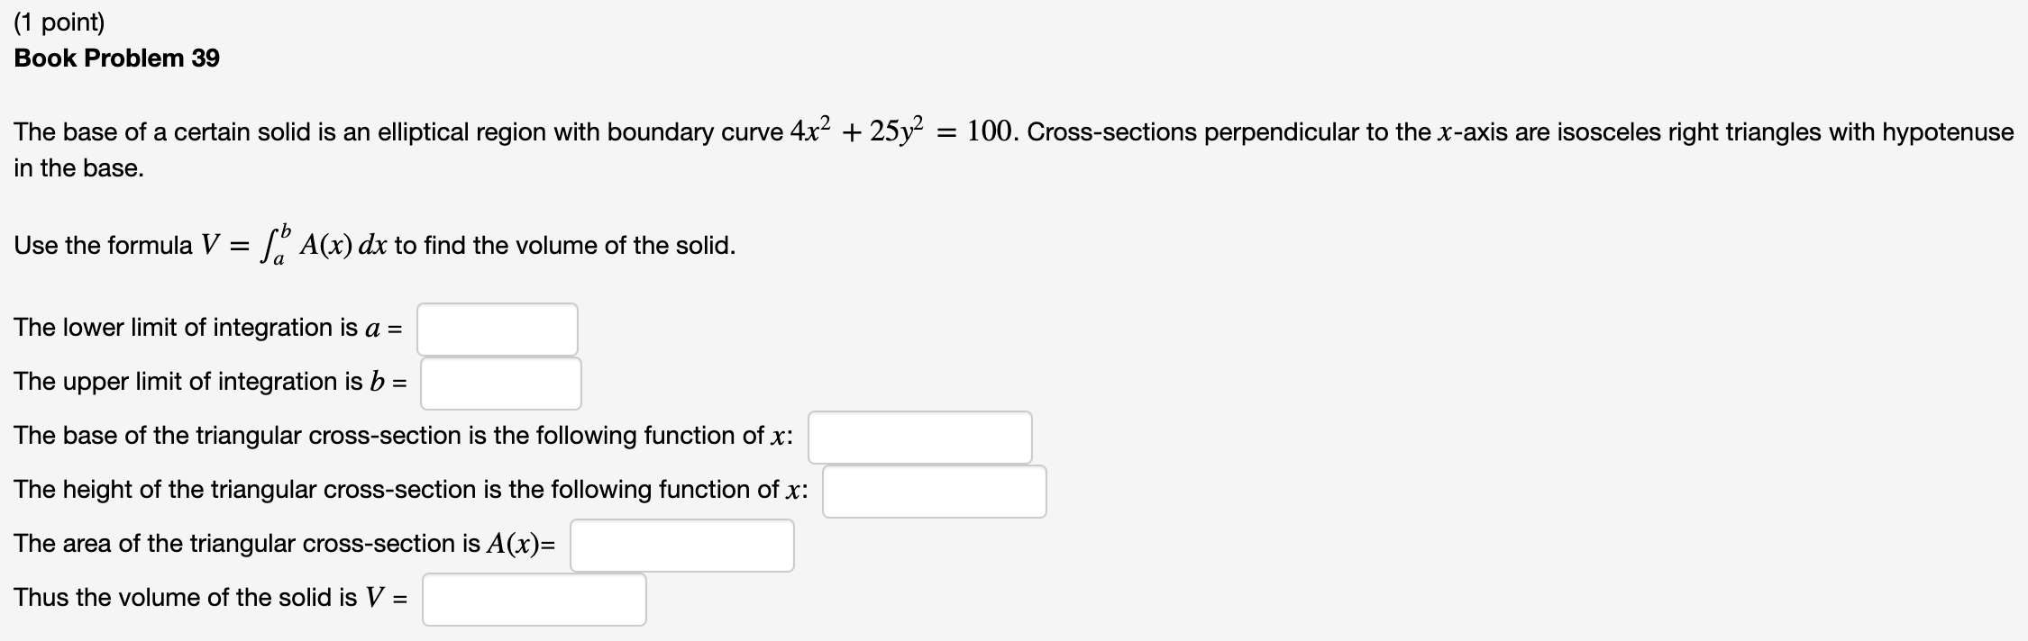Click the lower limit of integration input field
Screen dimensions: 2028x641
click(497, 329)
